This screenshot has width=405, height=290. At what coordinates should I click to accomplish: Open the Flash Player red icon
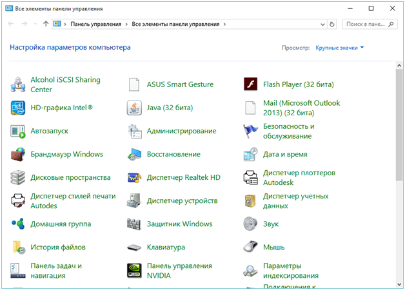[x=250, y=84]
